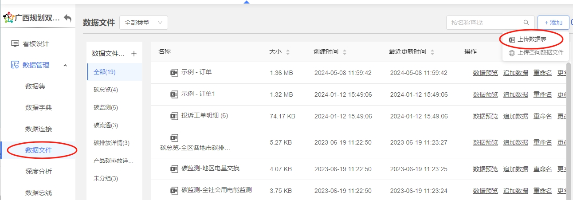Click 追加数据 for 投诉工单明细 (6)
The image size is (573, 200).
pos(515,116)
